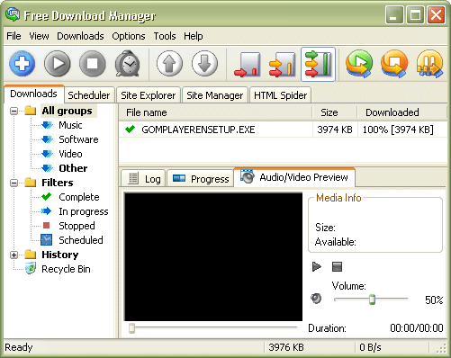Open the alarm clock schedule icon

click(128, 64)
